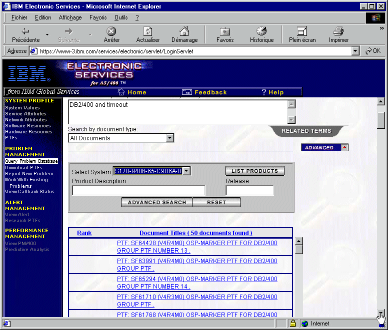This screenshot has height=330, width=388.
Task: Open Hardware Resources in sidebar
Action: click(x=28, y=132)
